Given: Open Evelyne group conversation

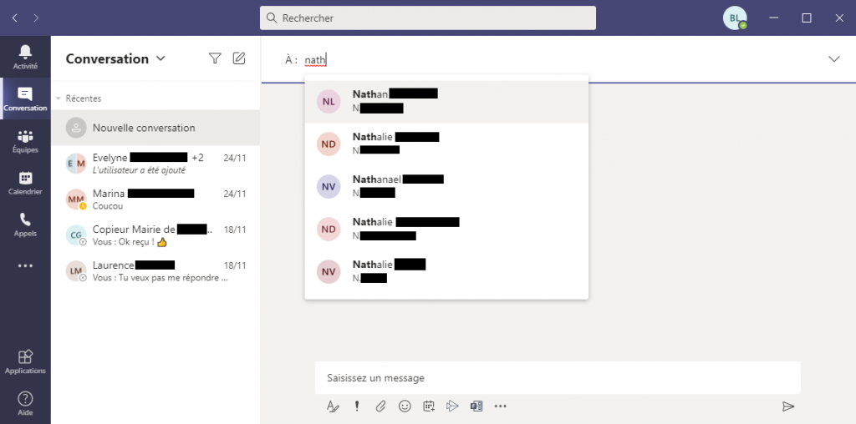Looking at the screenshot, I should 155,164.
